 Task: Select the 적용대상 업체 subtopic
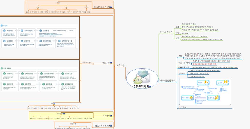184,62
